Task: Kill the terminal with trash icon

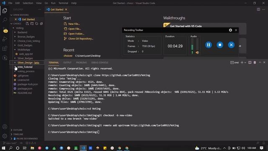Action: [x=255, y=62]
